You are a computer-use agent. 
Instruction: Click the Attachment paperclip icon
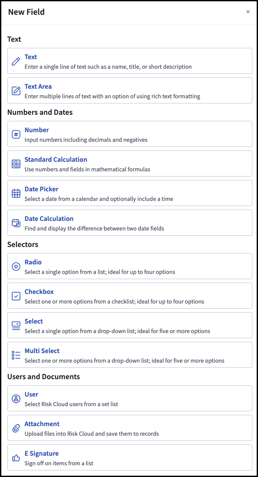16,428
